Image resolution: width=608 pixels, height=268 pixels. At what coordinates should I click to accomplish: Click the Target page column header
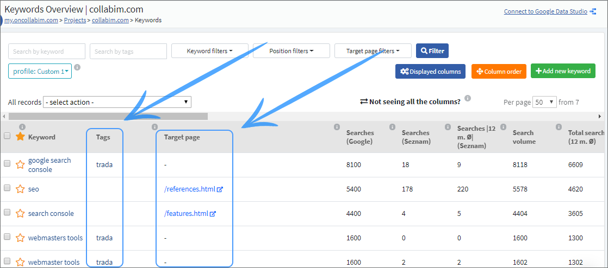[x=182, y=137]
